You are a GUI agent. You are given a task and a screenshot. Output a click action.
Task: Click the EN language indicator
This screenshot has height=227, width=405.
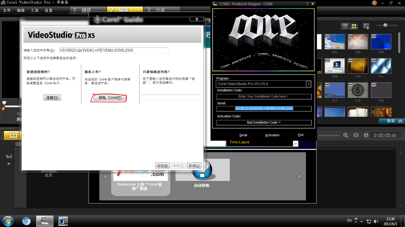[x=350, y=221]
